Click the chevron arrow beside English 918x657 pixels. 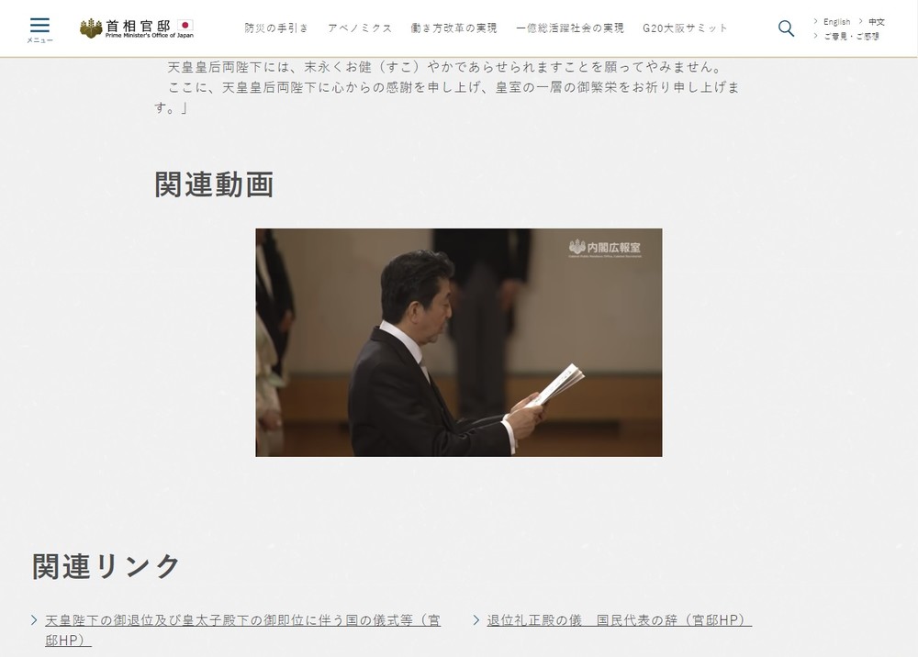(815, 21)
